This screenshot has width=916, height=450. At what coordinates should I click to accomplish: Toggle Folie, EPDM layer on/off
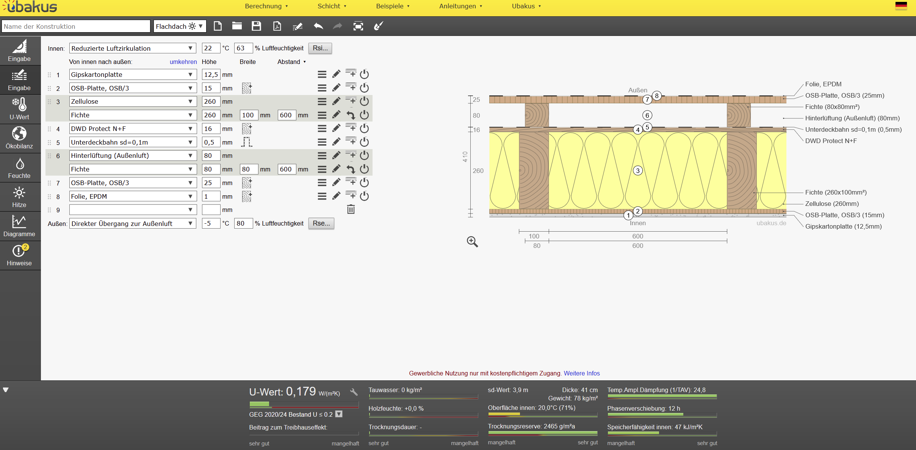[364, 196]
